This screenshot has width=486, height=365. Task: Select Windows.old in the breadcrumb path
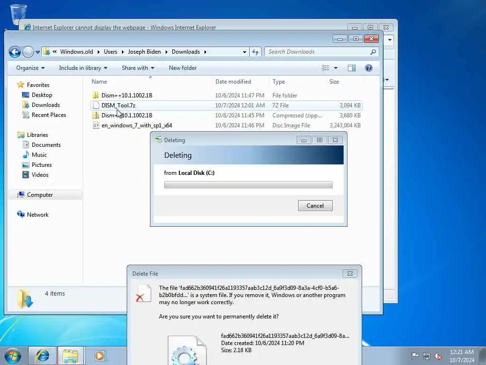(76, 52)
